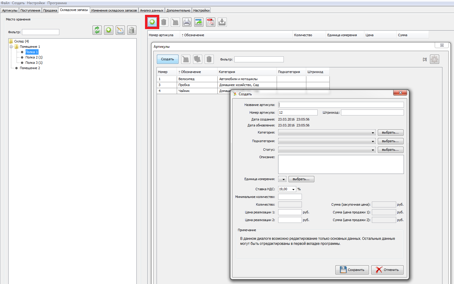
Task: Switch to the Поступления tab
Action: click(x=30, y=10)
